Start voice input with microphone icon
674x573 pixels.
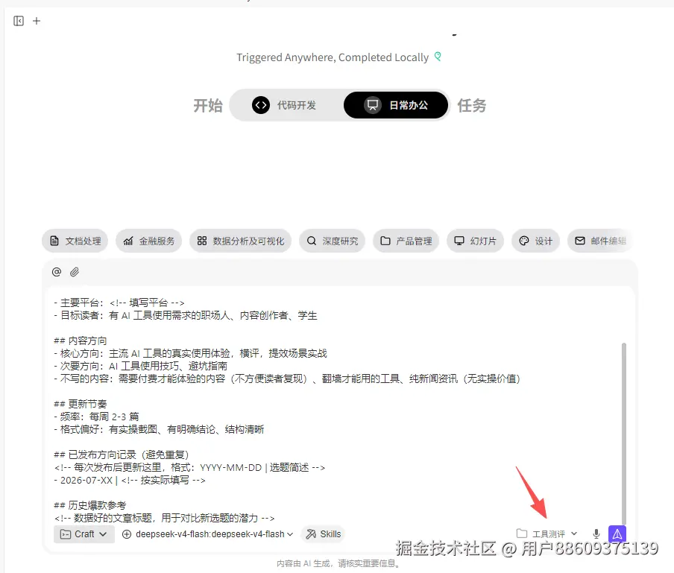pyautogui.click(x=596, y=534)
